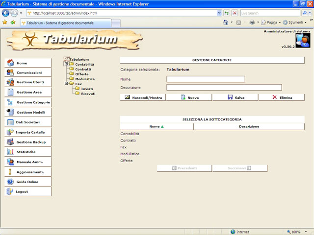Screen dimensions: 314x235
Task: Select Modulistica in the subcategory list
Action: 130,154
